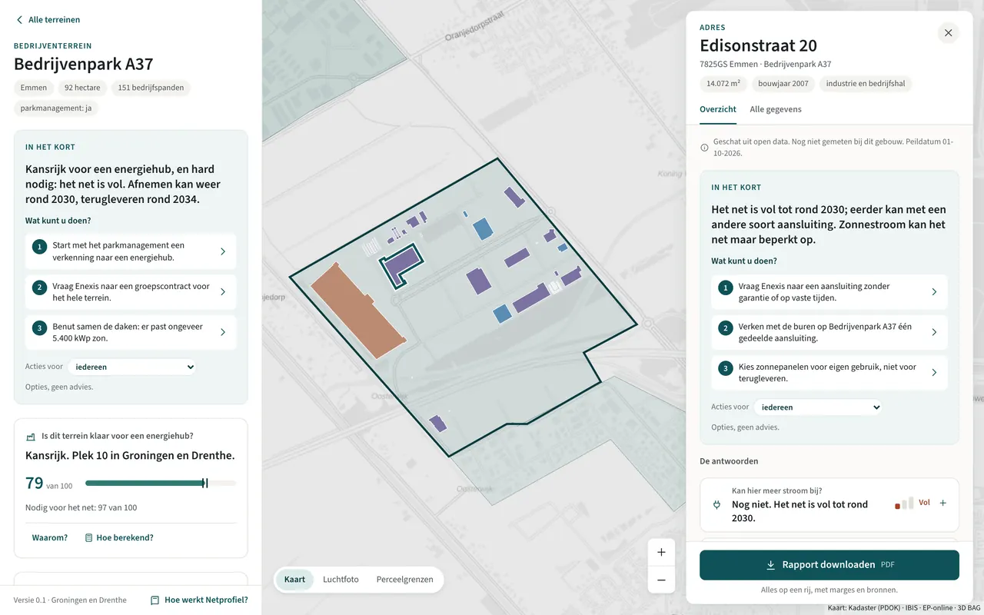Select the Kaart map view

(294, 580)
